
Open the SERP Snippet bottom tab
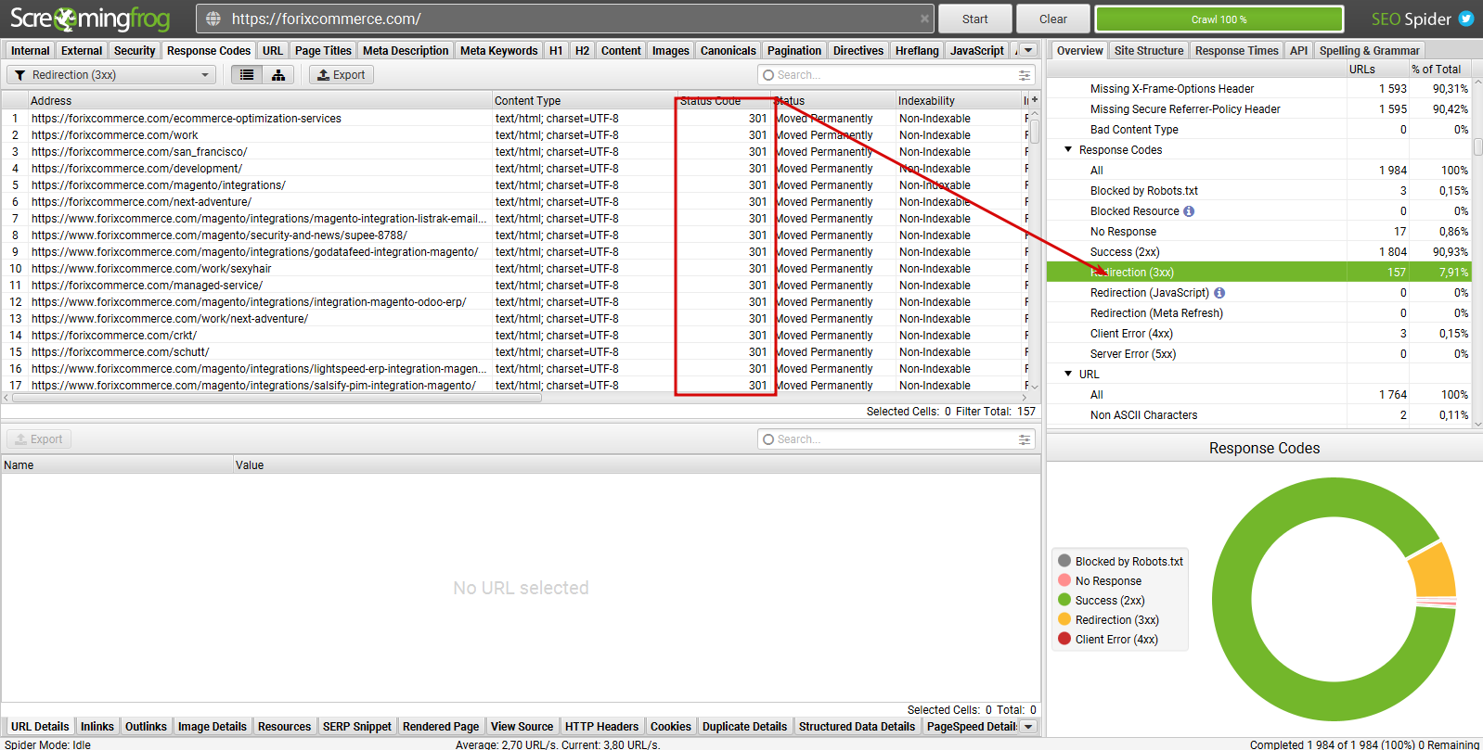click(x=357, y=727)
